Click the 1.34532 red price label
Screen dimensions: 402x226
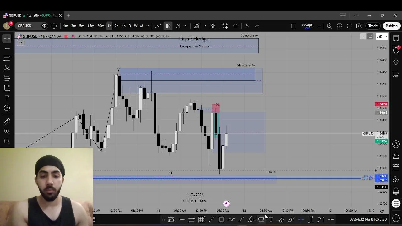click(x=382, y=104)
